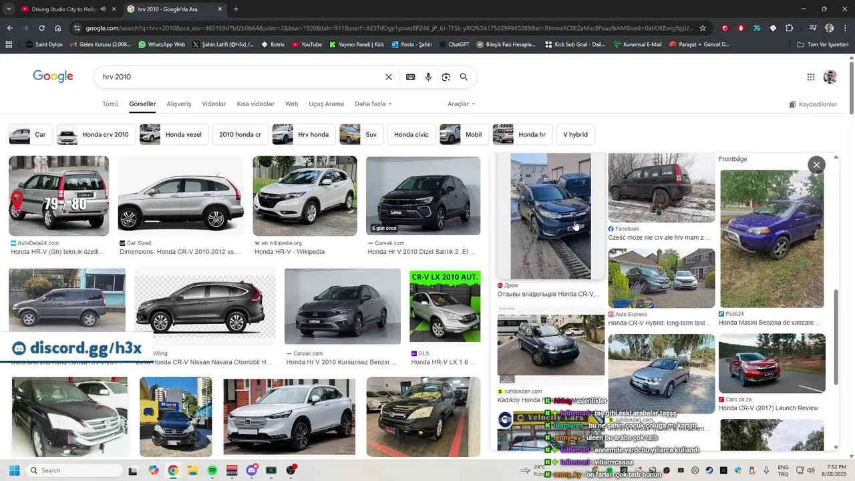Switch to Kısa videolar tab
Viewport: 855px width, 481px height.
point(255,104)
